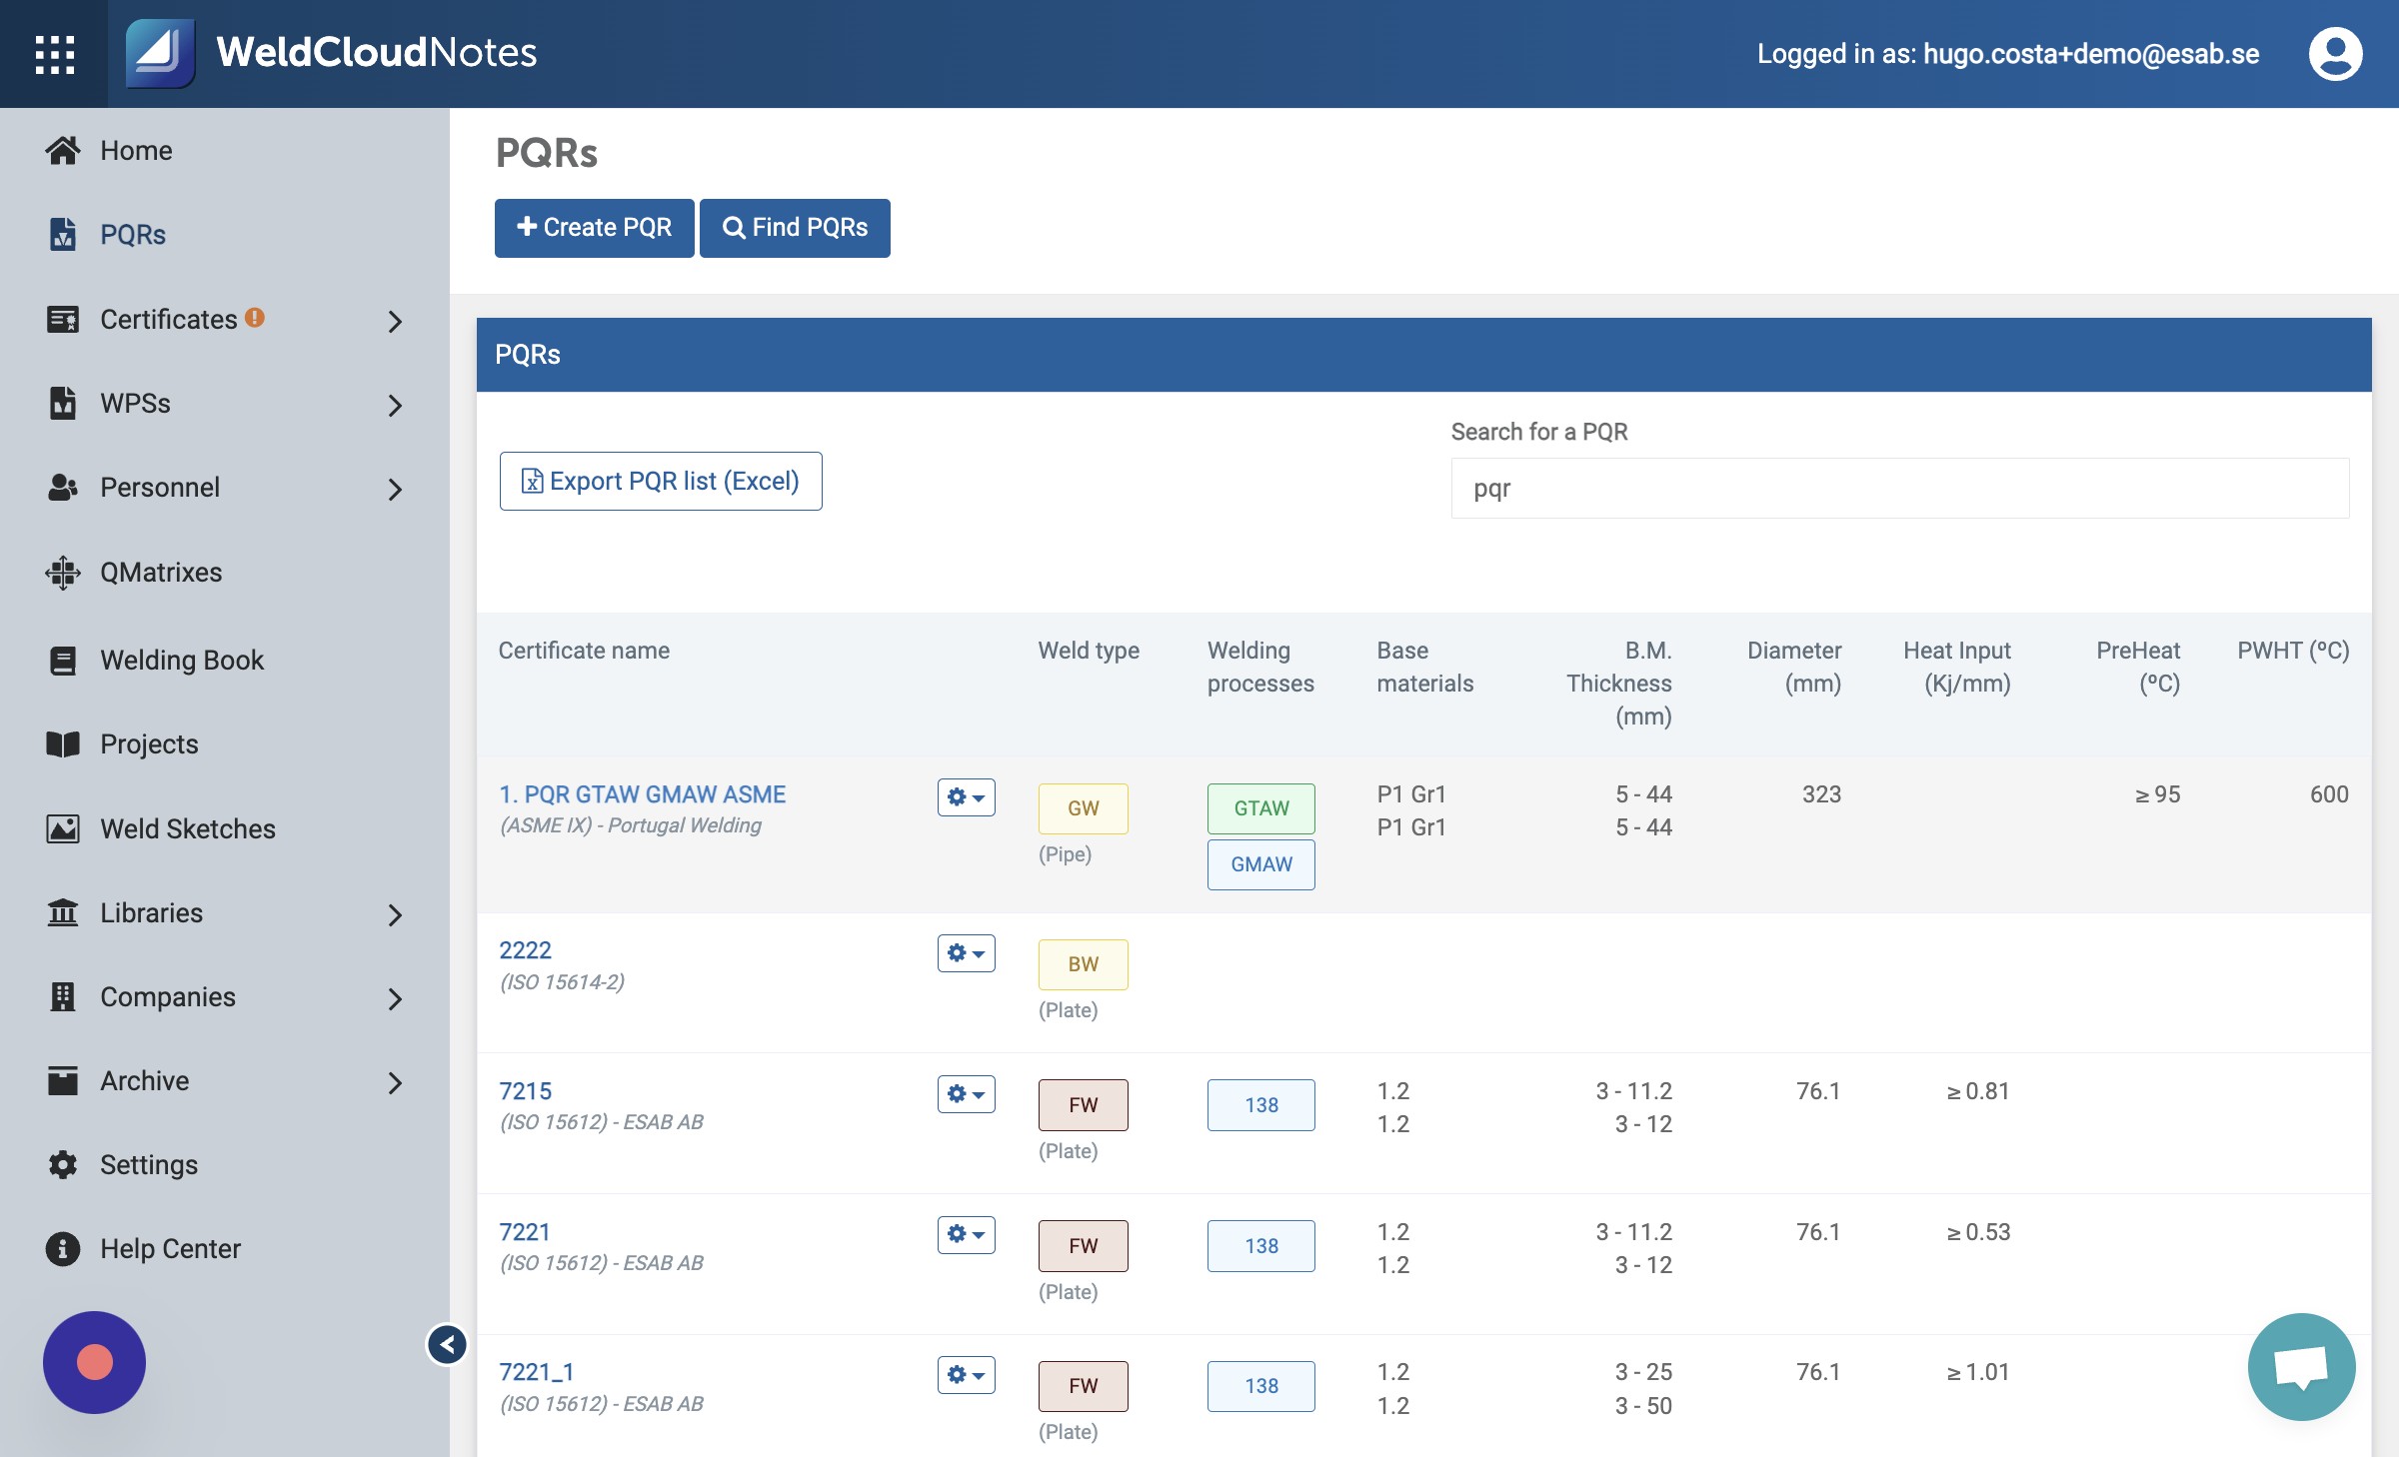
Task: Open QMatrixes from the sidebar
Action: point(161,572)
